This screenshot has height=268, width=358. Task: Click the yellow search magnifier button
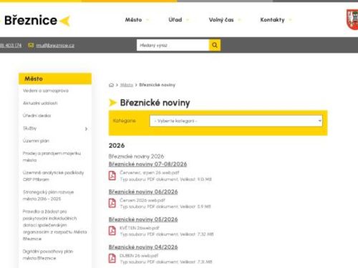[215, 45]
